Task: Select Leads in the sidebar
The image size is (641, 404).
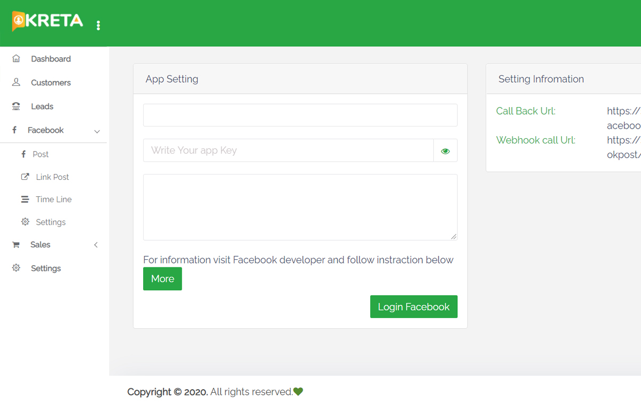Action: click(x=42, y=106)
